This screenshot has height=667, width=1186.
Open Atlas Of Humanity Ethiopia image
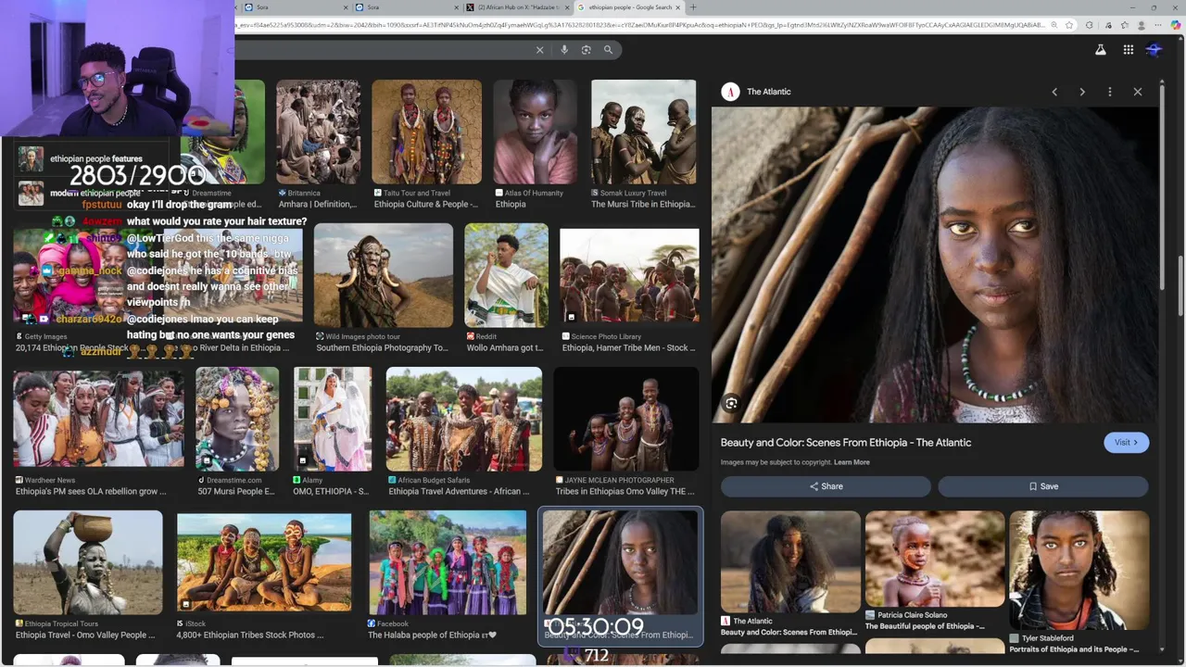(x=535, y=132)
